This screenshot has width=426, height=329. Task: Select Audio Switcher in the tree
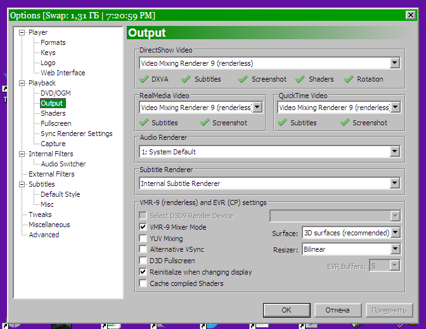(x=63, y=164)
